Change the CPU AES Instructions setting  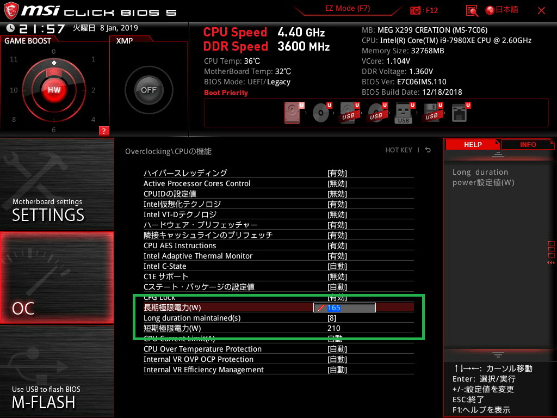(337, 245)
